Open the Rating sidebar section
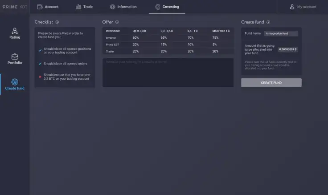 pyautogui.click(x=15, y=33)
